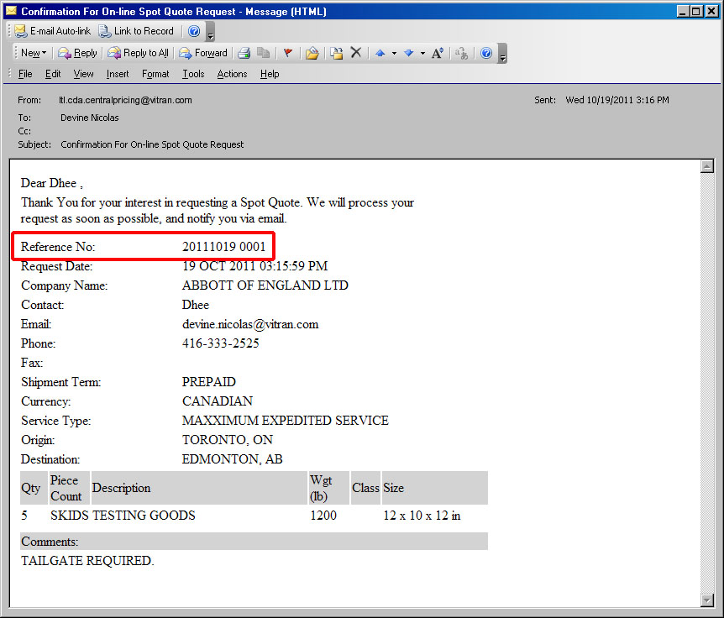The height and width of the screenshot is (618, 724).
Task: Open the Actions menu
Action: (x=232, y=74)
